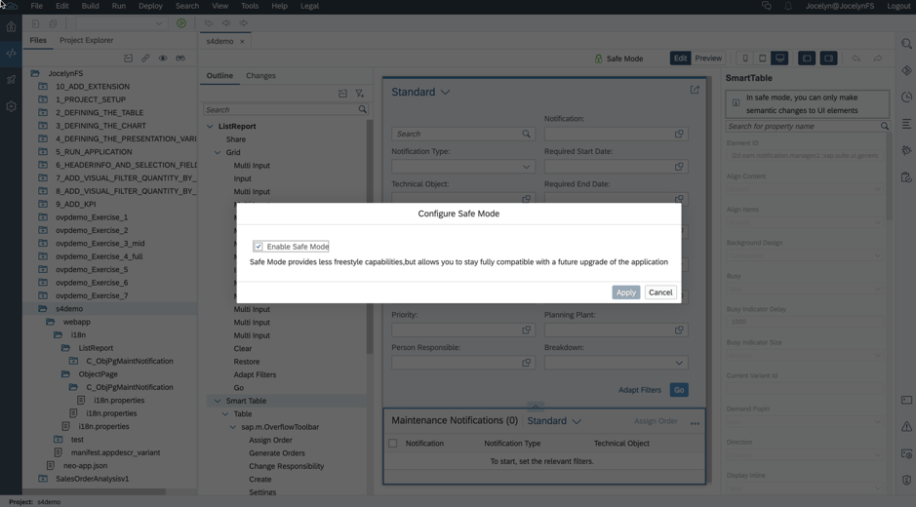Open the Tools menu
This screenshot has height=507, width=916.
coord(250,6)
